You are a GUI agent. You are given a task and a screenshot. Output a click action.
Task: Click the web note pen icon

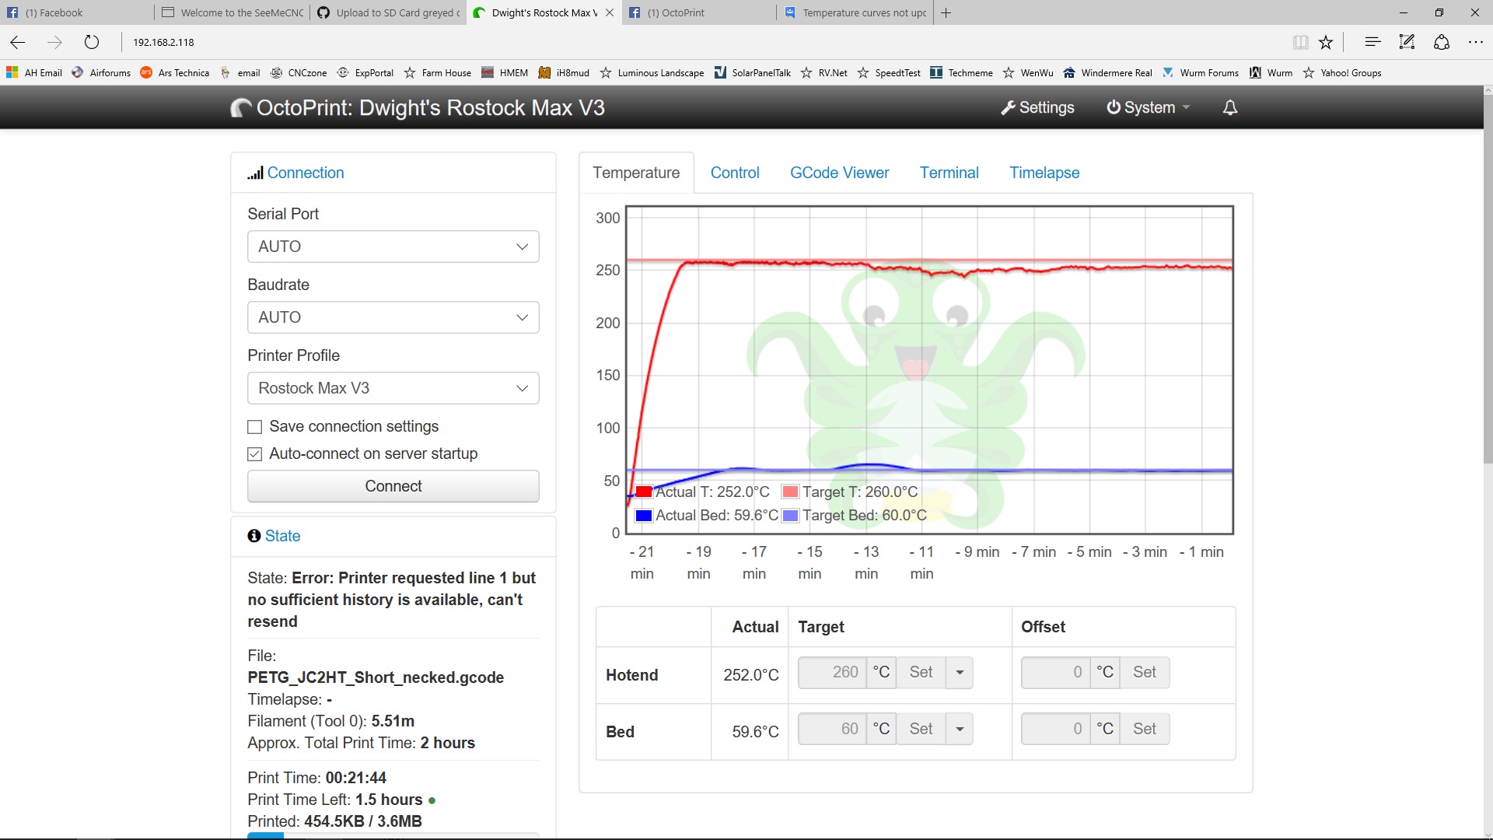coord(1407,42)
